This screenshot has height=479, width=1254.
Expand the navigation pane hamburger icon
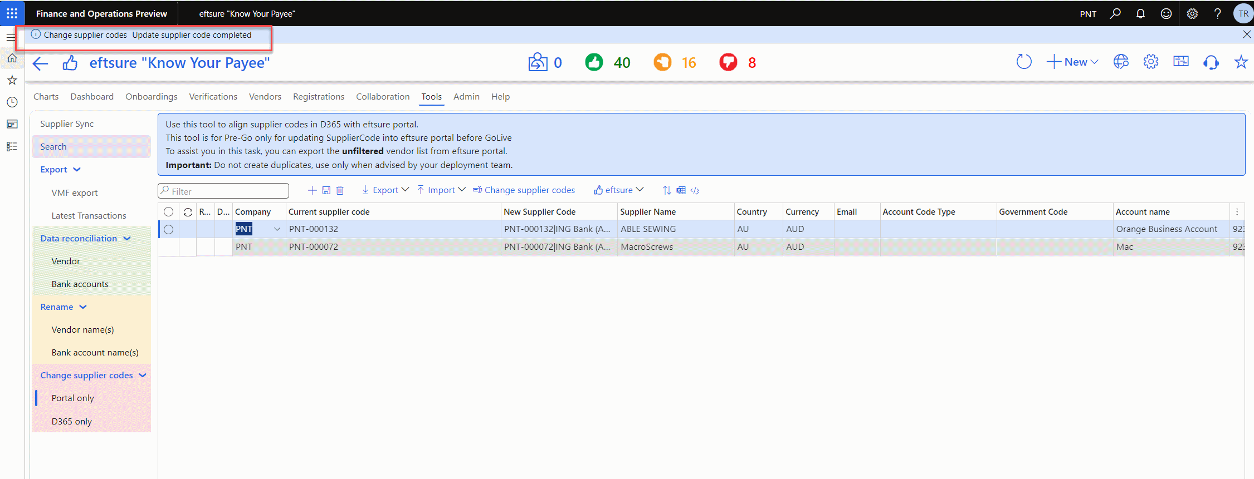tap(11, 37)
